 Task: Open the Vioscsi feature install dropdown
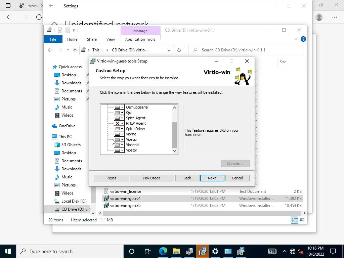(119, 139)
